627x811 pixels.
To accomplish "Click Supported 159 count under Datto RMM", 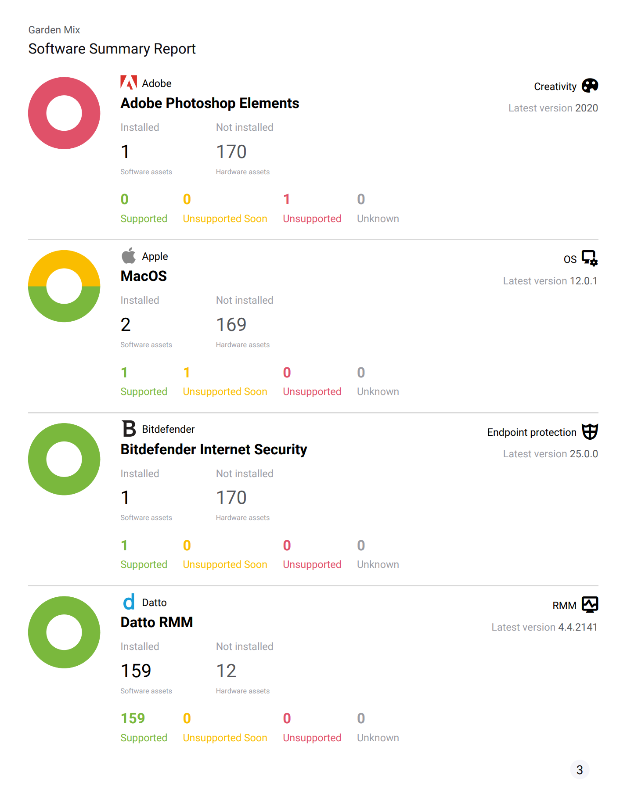I will point(133,718).
